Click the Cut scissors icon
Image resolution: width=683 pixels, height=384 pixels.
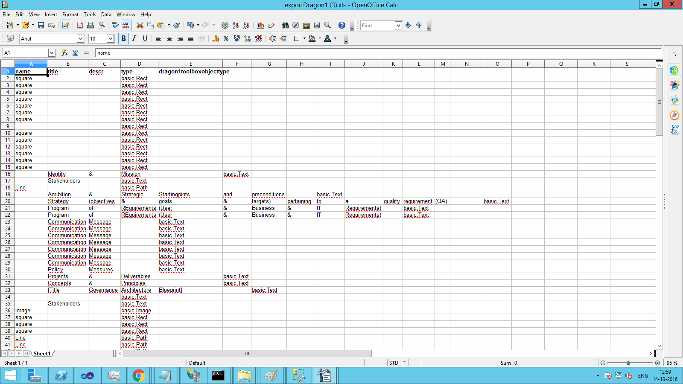point(140,26)
